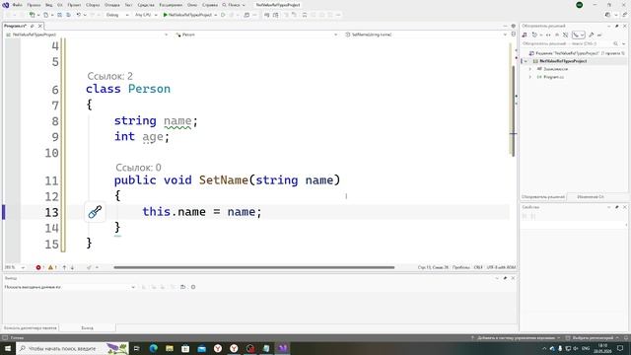The width and height of the screenshot is (631, 355).
Task: Switch to the Git changes panel tab
Action: tap(591, 197)
